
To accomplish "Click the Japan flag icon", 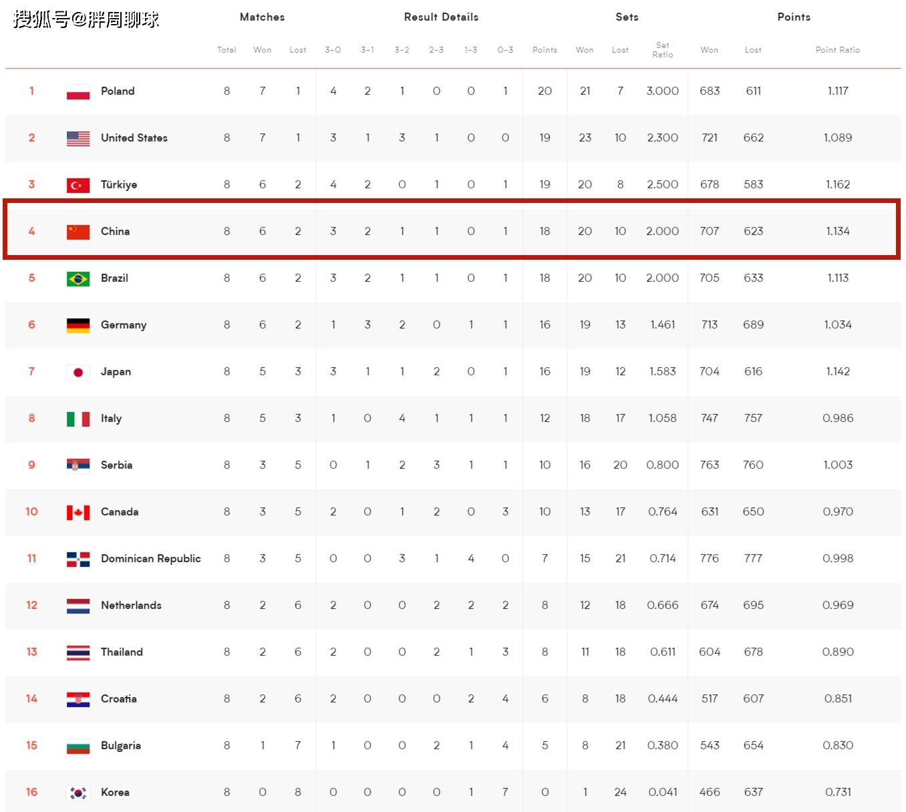I will tap(78, 372).
